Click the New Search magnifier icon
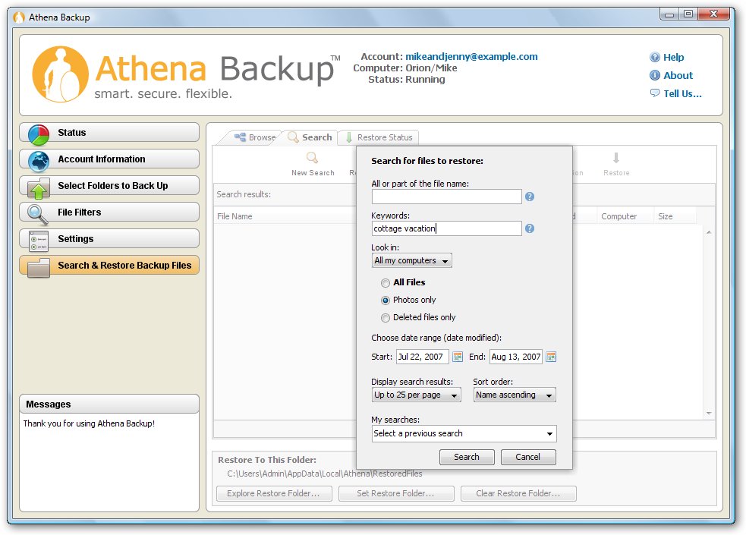 pos(312,158)
